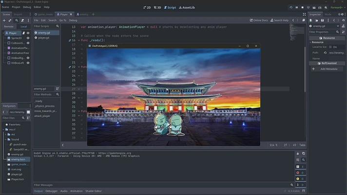Image resolution: width=347 pixels, height=195 pixels.
Task: Open Search Help
Action: coord(280,20)
